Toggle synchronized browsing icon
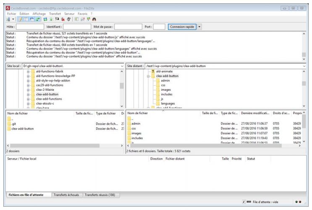This screenshot has width=312, height=210. (x=88, y=19)
